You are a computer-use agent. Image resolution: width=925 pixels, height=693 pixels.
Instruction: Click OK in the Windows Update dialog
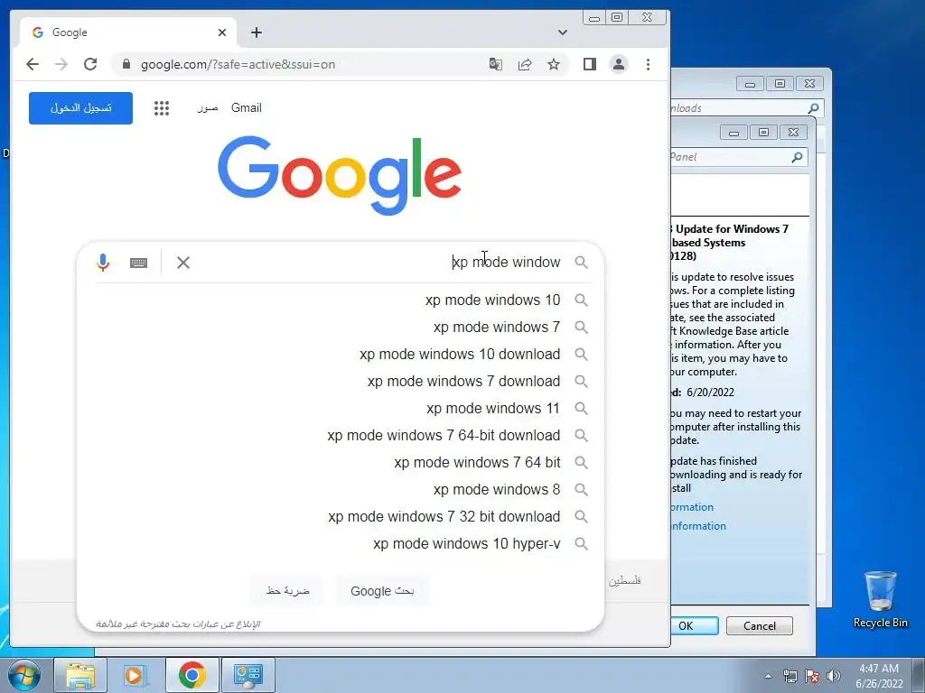[695, 626]
